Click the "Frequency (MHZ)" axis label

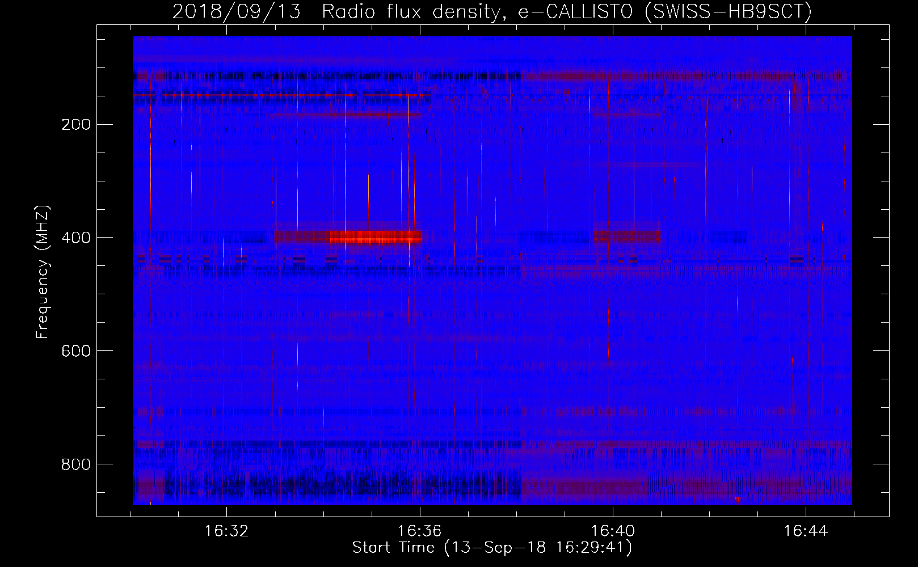pyautogui.click(x=43, y=272)
